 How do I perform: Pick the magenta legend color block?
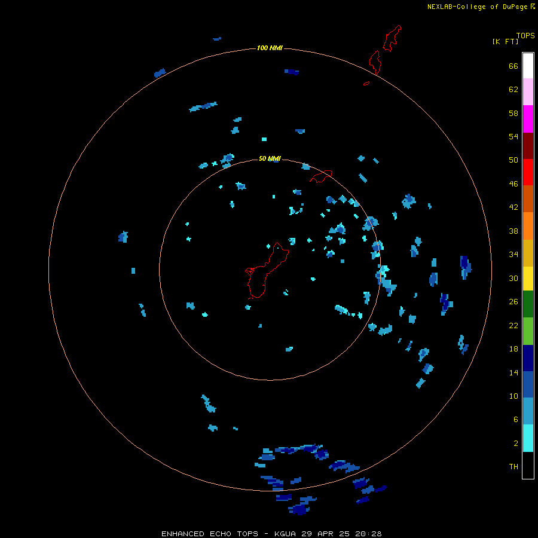click(528, 119)
